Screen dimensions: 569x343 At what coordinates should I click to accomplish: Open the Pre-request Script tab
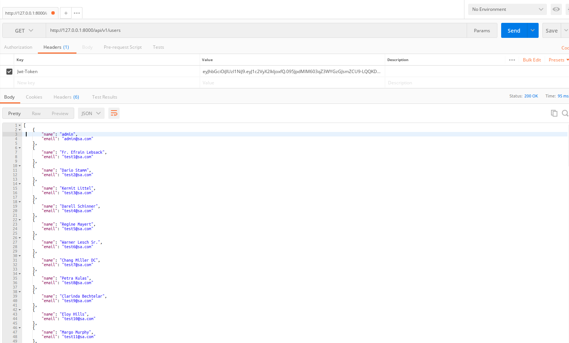click(123, 47)
